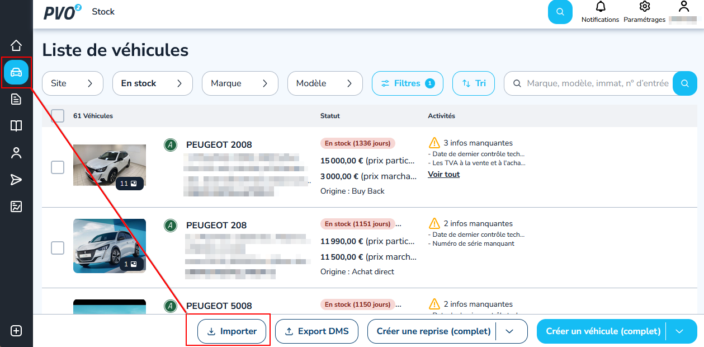Screen dimensions: 704x347
Task: Click the blue search icon in header
Action: [560, 12]
